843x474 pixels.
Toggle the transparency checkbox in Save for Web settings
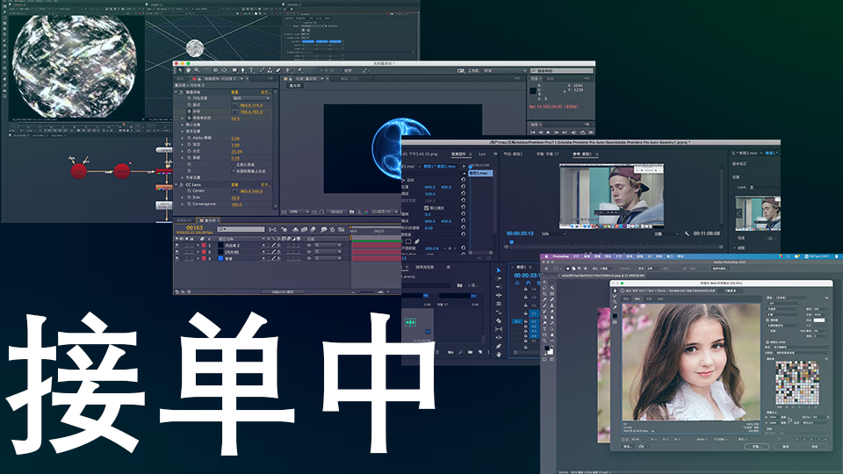pos(767,320)
